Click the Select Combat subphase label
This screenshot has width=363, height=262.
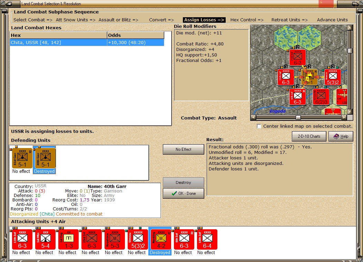tap(33, 20)
